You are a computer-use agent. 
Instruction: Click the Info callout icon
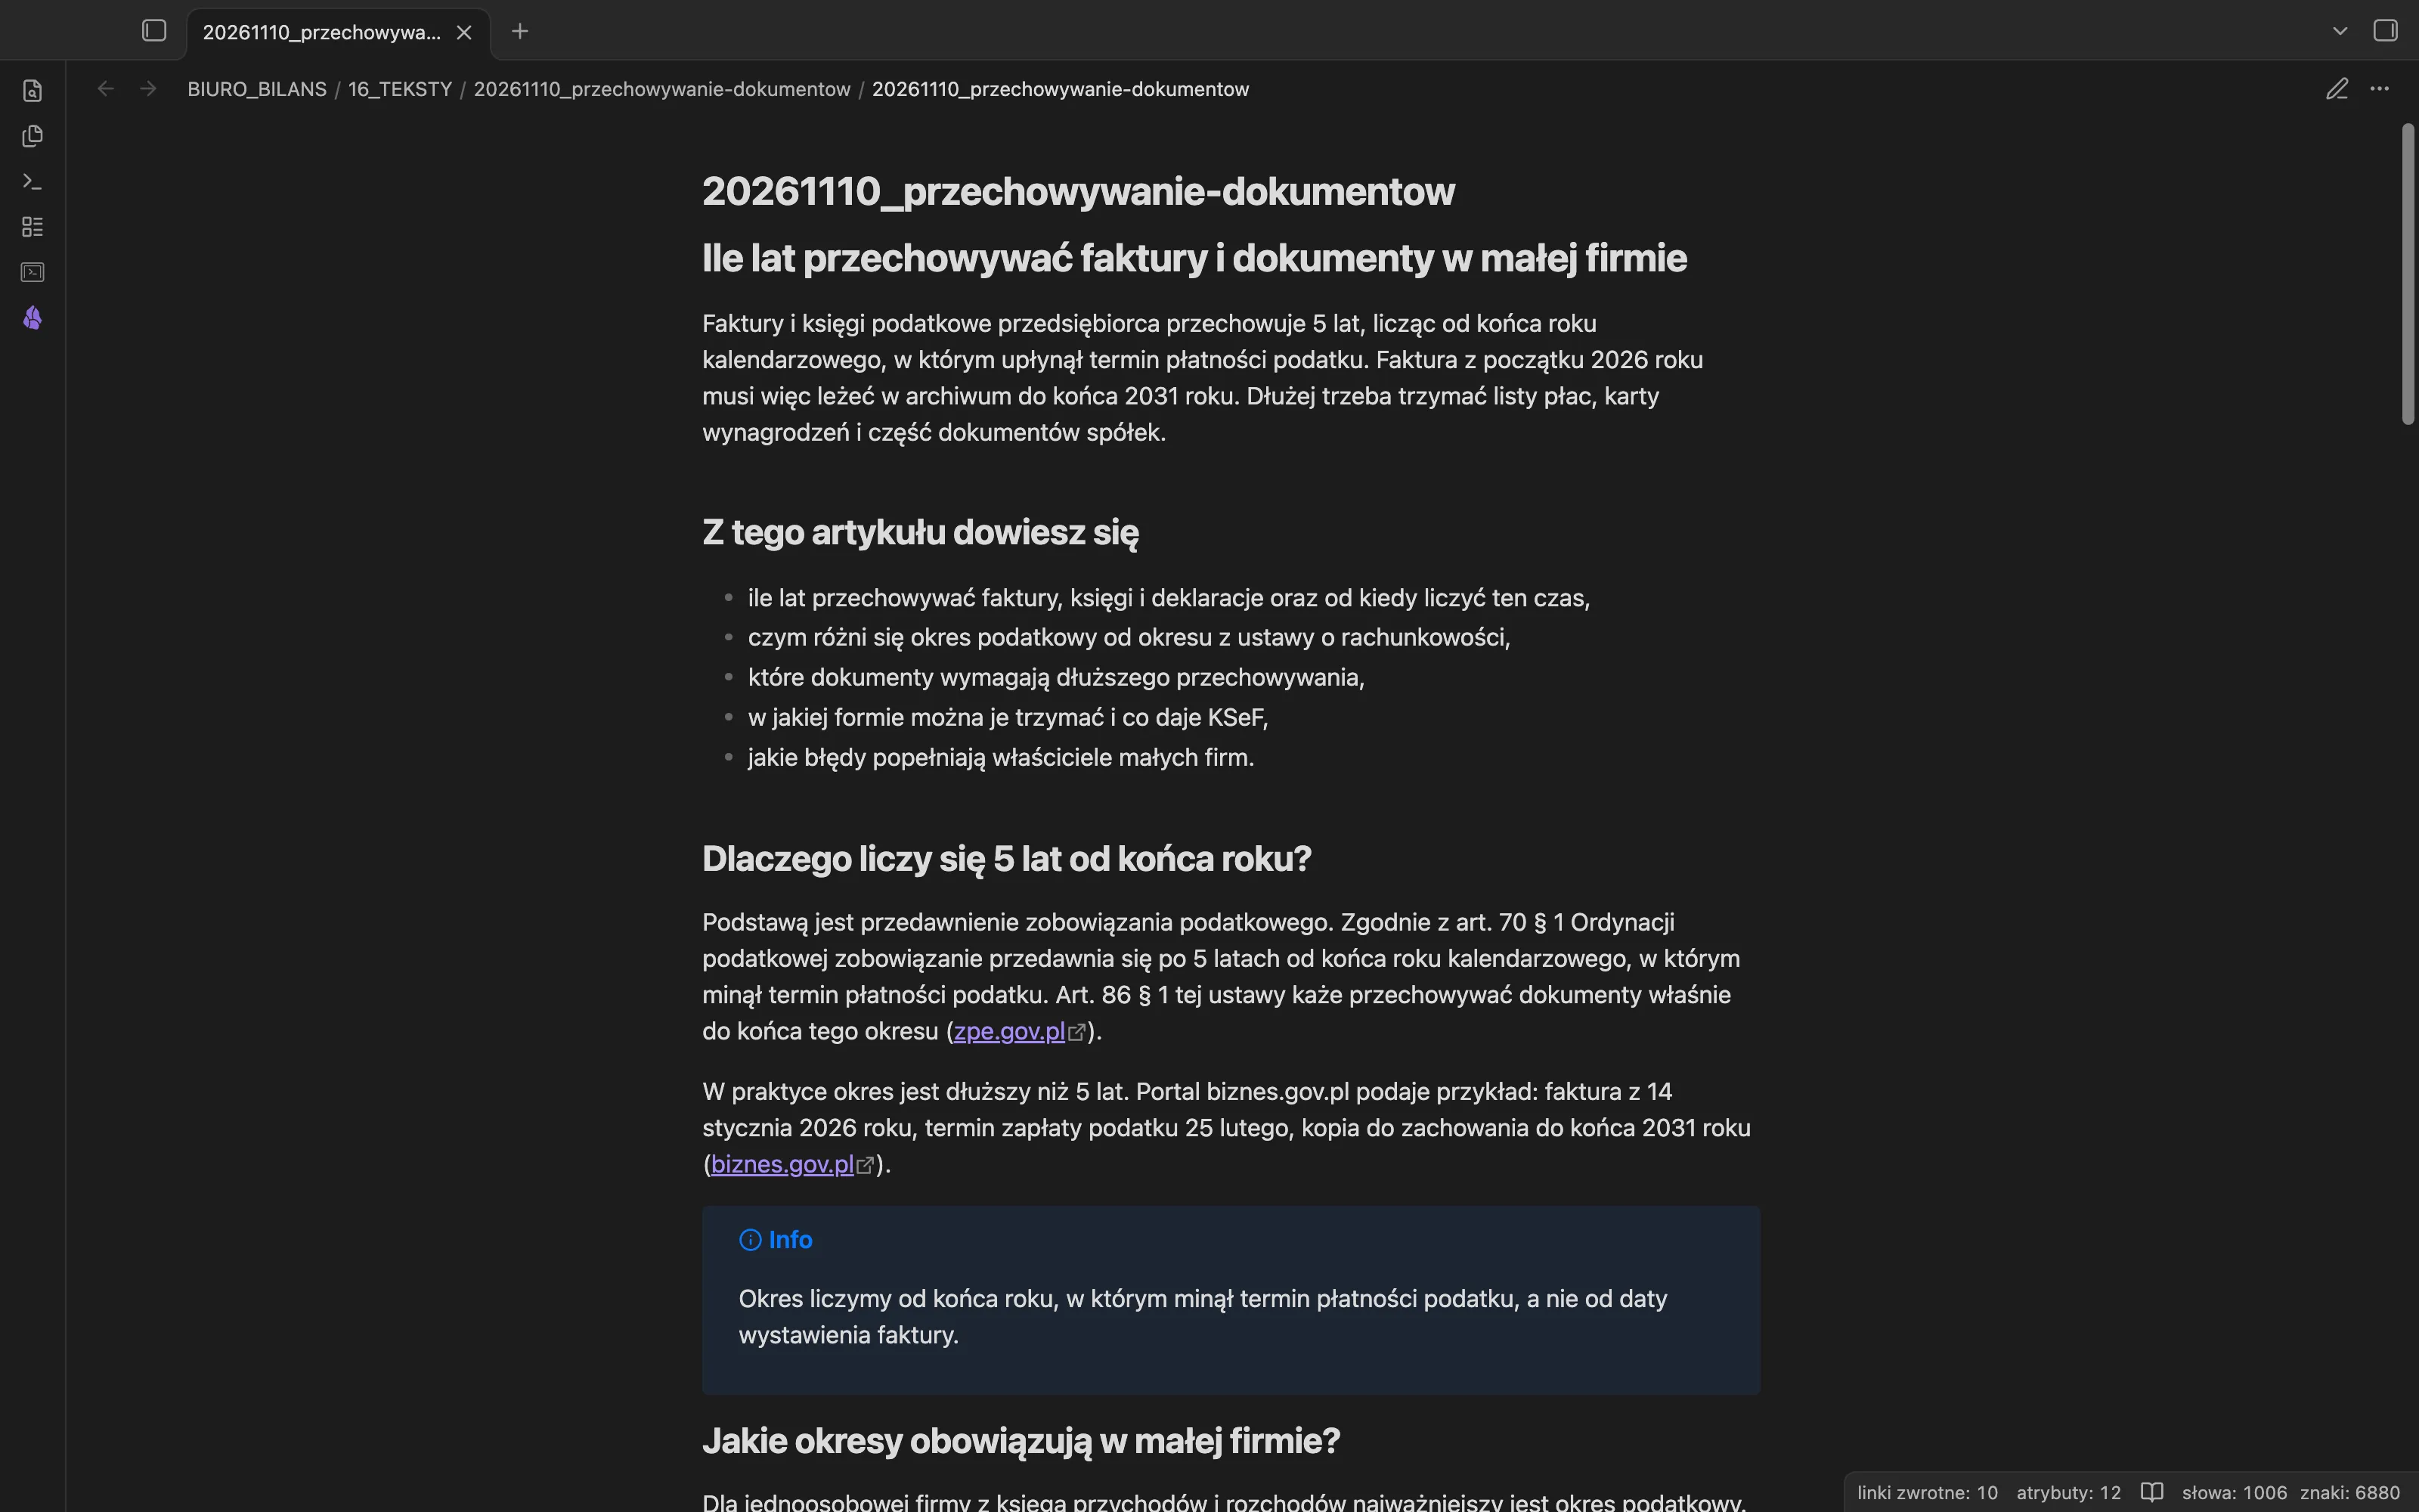[x=750, y=1240]
